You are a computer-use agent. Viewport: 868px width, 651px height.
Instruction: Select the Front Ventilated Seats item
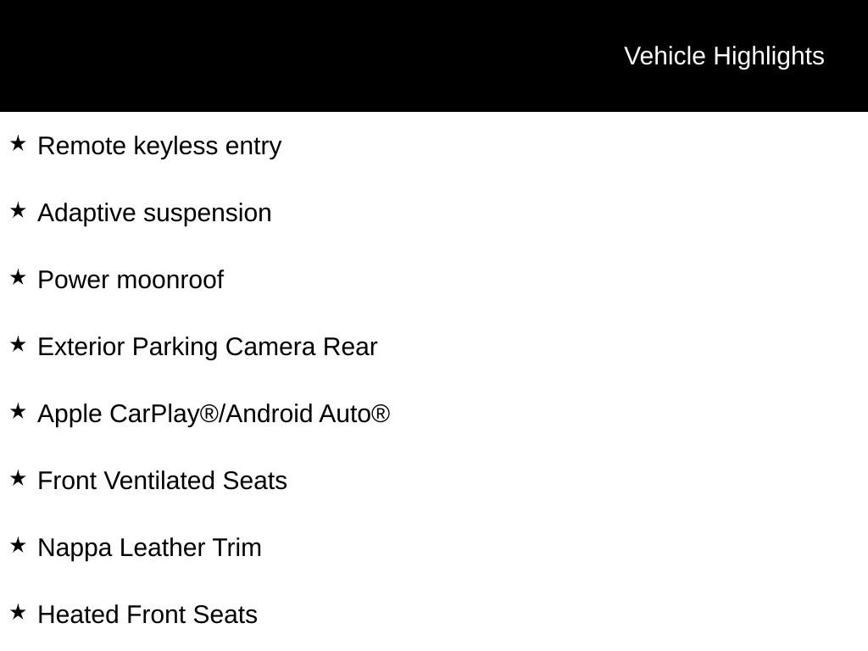pyautogui.click(x=162, y=481)
